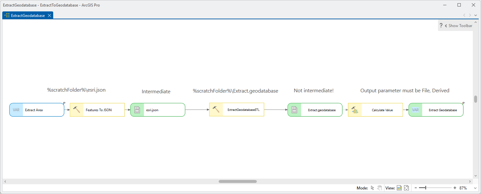This screenshot has width=481, height=194.
Task: Open model help question mark
Action: coord(441,25)
